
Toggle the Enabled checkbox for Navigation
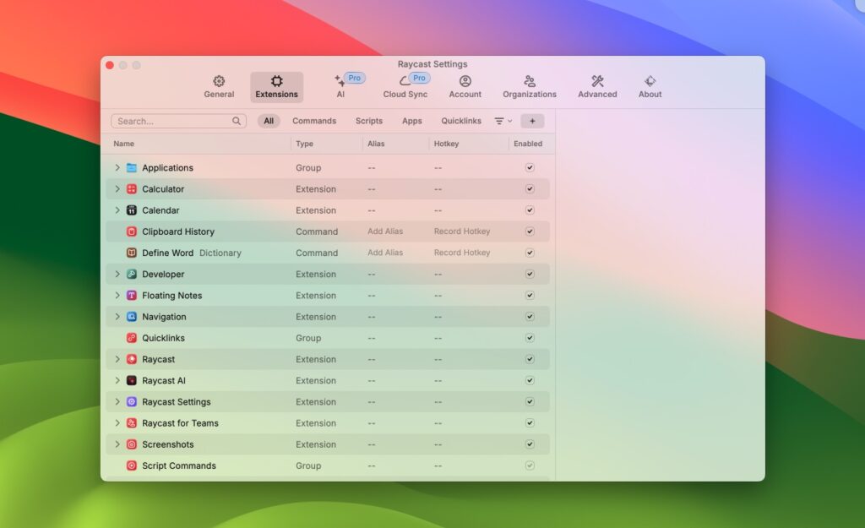(530, 316)
